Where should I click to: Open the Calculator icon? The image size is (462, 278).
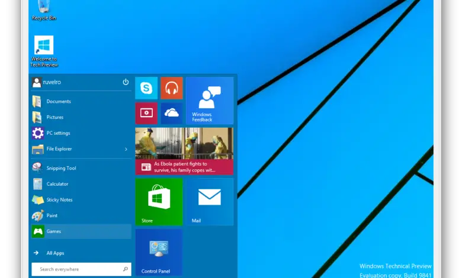(x=37, y=184)
